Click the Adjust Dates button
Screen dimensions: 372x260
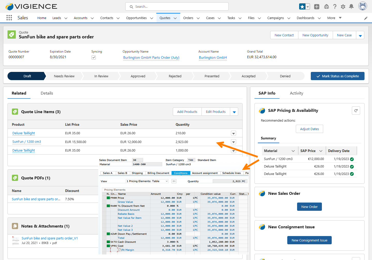coord(309,129)
